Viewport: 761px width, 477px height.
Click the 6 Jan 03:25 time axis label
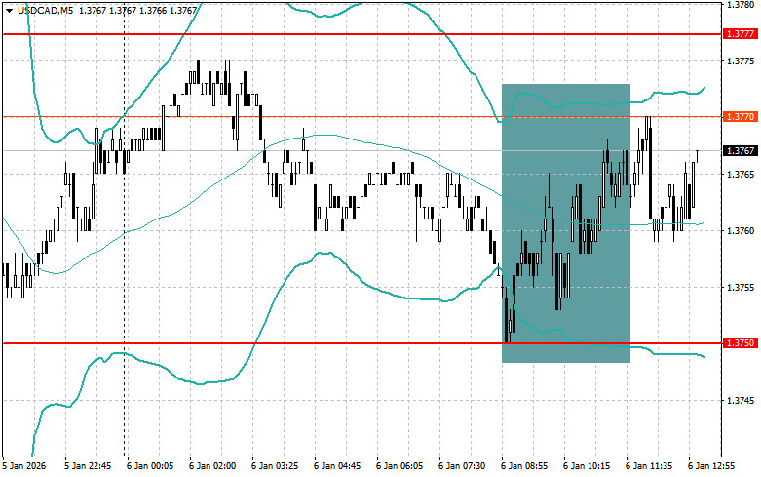click(x=275, y=466)
